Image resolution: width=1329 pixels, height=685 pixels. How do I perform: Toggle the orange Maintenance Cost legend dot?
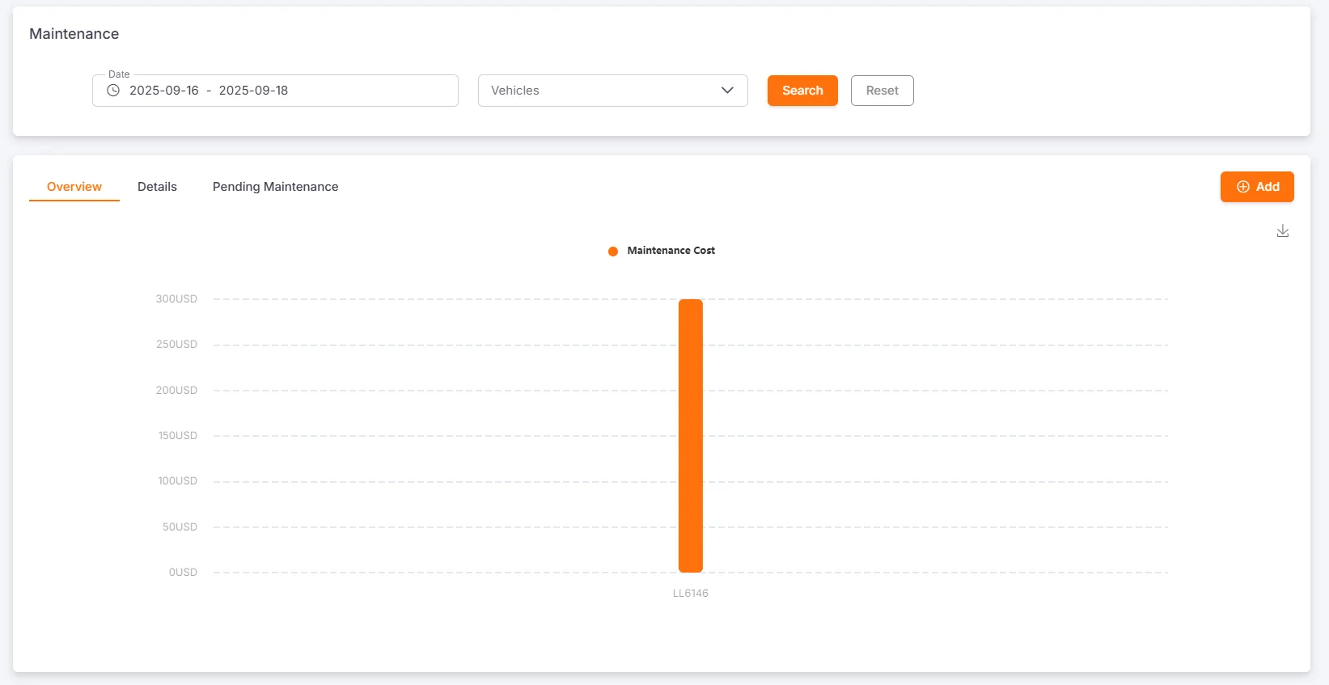point(613,251)
